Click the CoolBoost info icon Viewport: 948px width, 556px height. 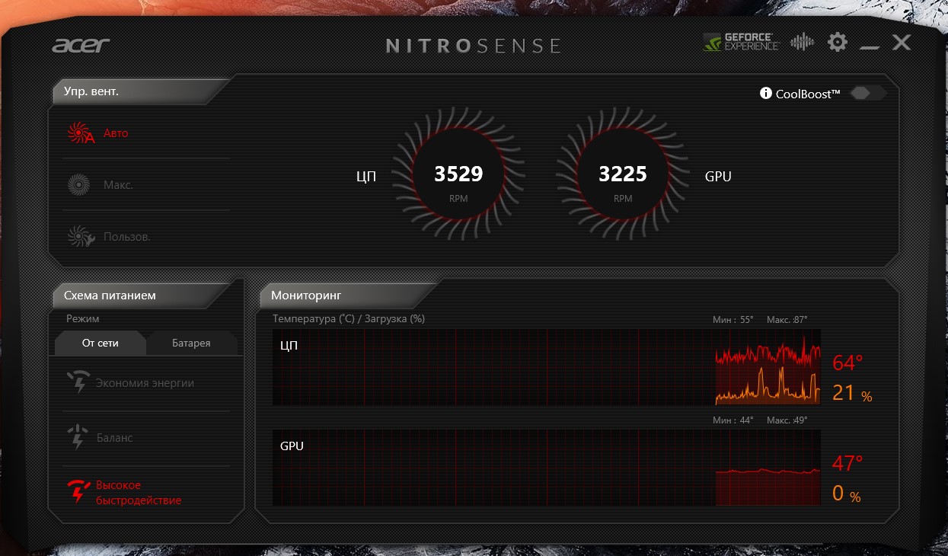(766, 94)
